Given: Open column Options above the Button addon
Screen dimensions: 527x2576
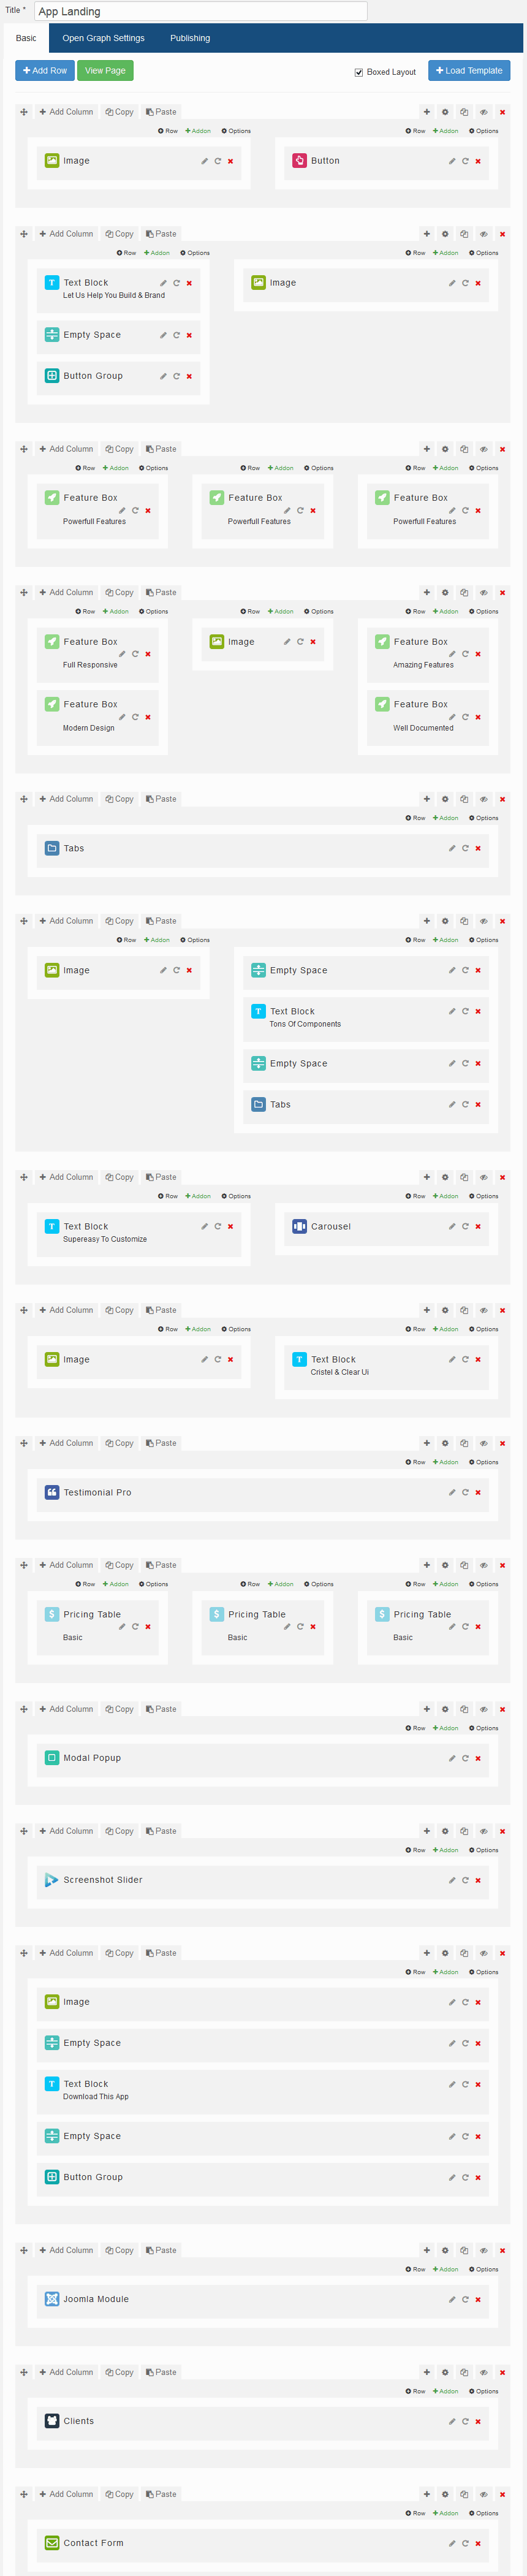Looking at the screenshot, I should click(484, 131).
